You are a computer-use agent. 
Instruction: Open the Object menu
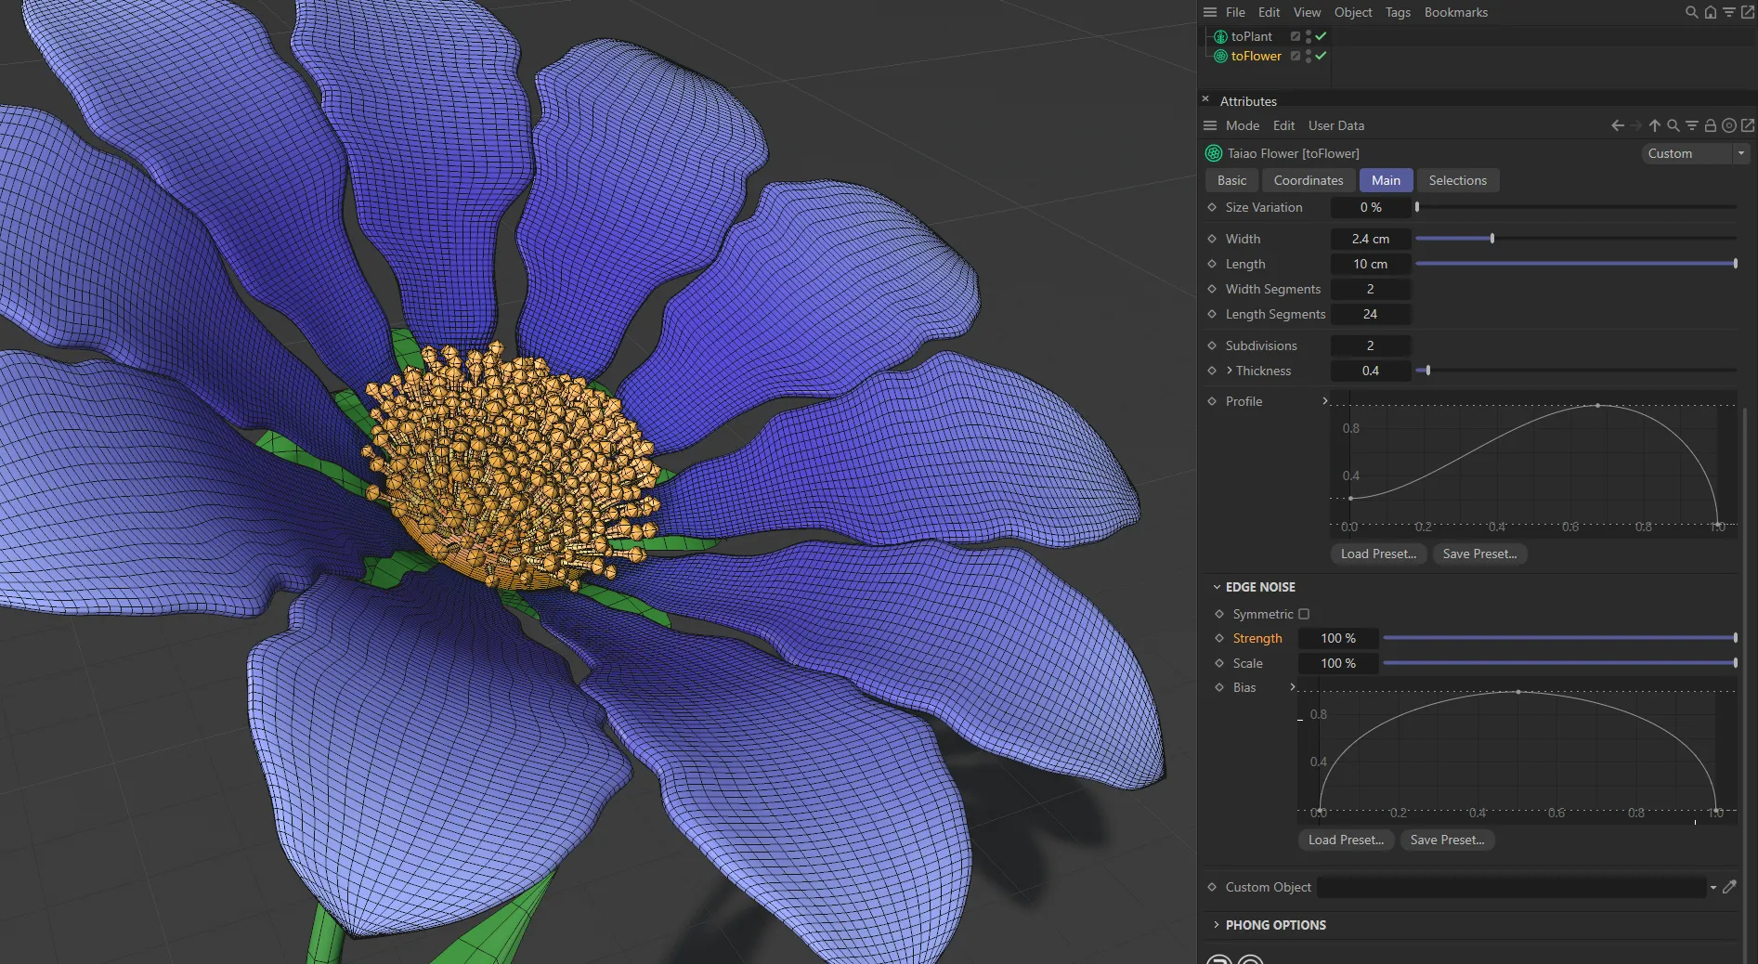point(1352,12)
